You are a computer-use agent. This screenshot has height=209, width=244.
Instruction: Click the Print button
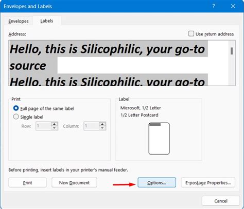(27, 182)
